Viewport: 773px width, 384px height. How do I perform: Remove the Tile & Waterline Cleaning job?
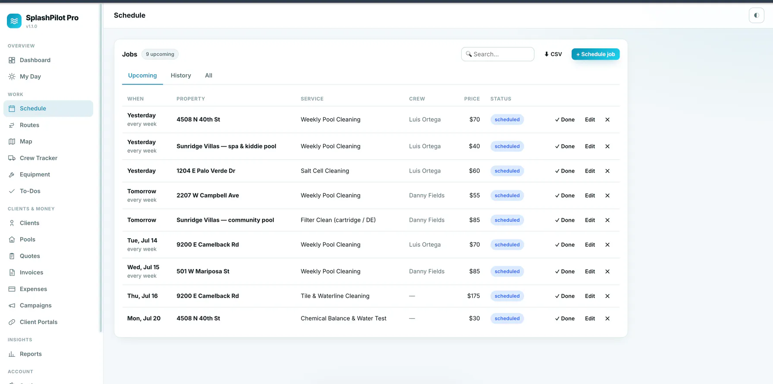pyautogui.click(x=607, y=296)
